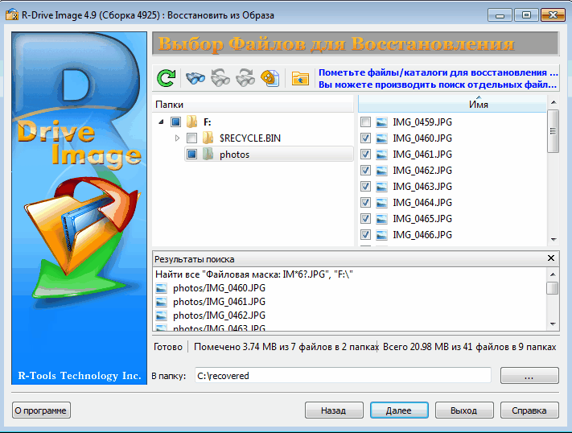
Task: Click the Далее button
Action: coord(399,410)
